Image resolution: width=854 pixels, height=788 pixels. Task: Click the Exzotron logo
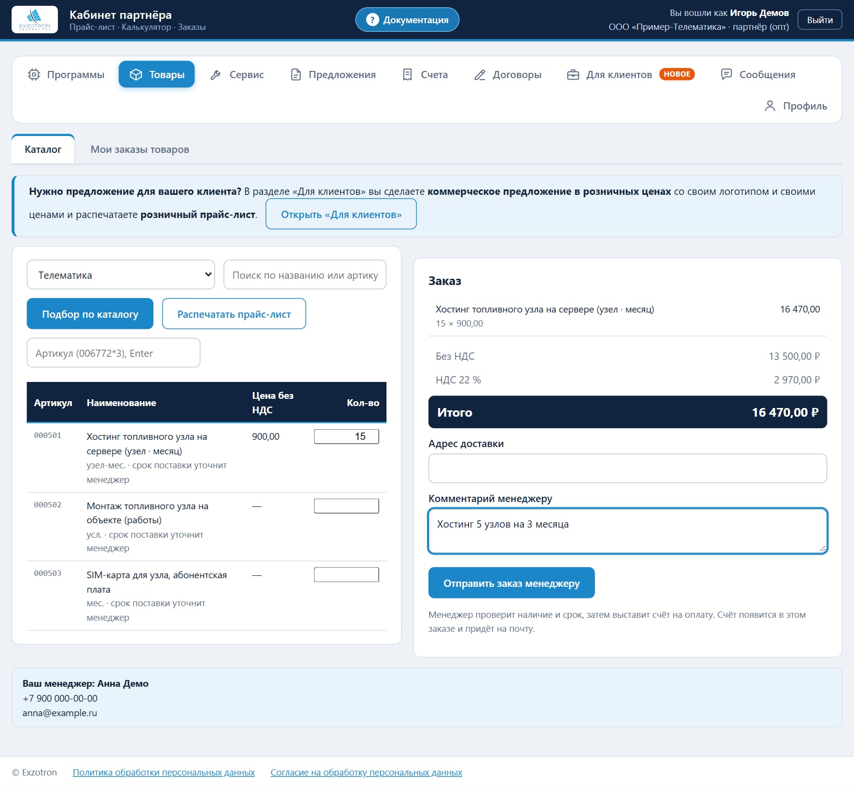[35, 20]
